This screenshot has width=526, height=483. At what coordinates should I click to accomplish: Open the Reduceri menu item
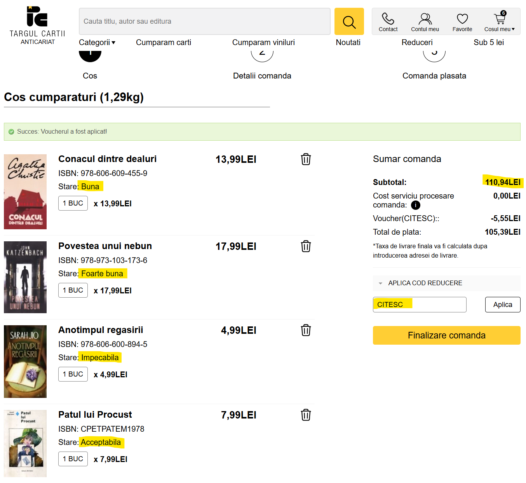417,42
